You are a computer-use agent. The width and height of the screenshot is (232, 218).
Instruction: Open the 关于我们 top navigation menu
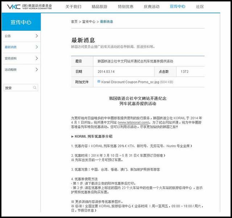click(x=73, y=7)
